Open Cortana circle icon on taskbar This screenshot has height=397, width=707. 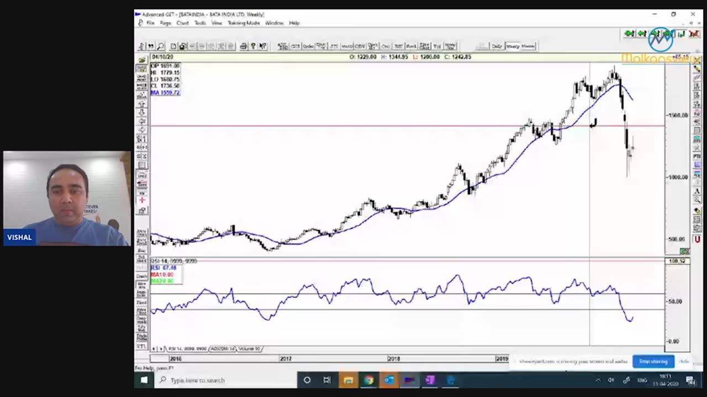(x=307, y=380)
